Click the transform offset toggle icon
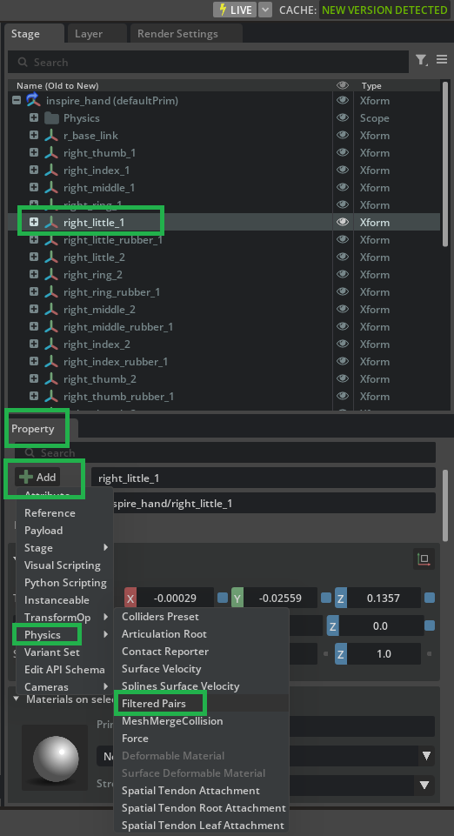 424,559
